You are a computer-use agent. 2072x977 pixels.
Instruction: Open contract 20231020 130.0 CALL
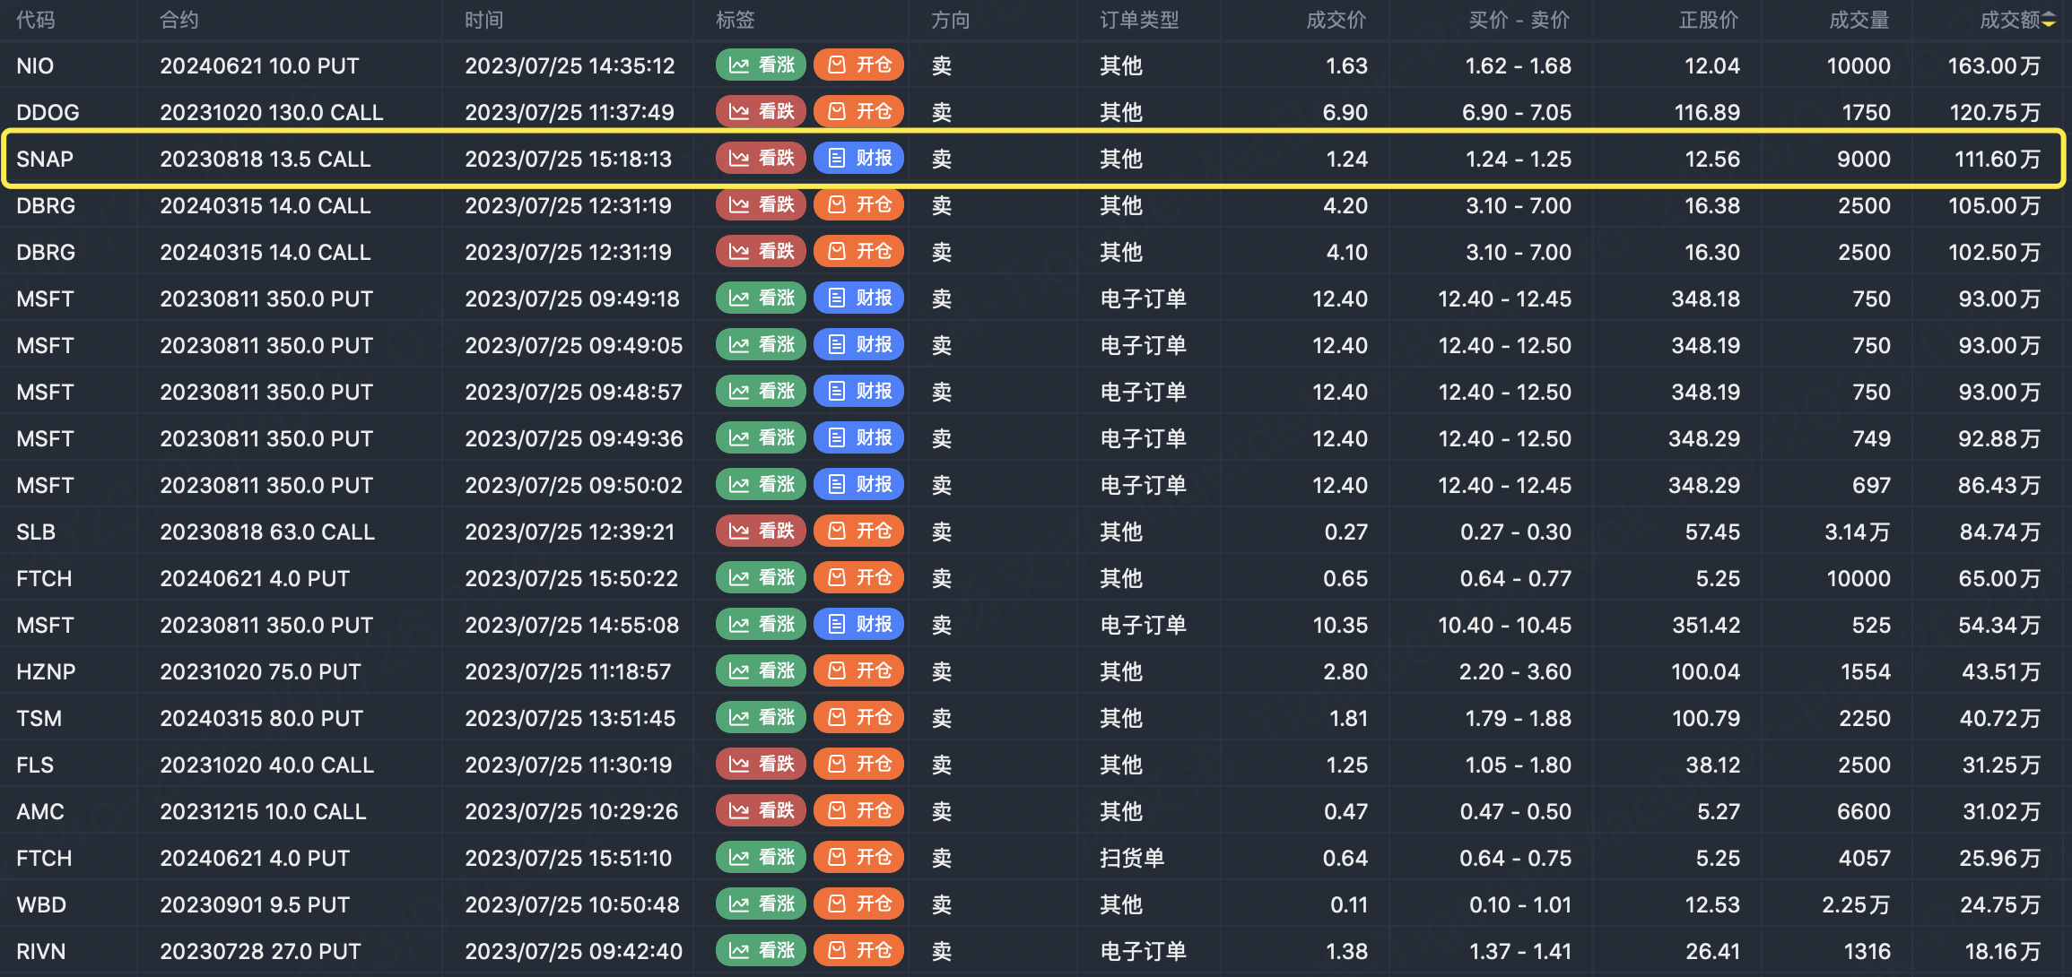point(272,112)
